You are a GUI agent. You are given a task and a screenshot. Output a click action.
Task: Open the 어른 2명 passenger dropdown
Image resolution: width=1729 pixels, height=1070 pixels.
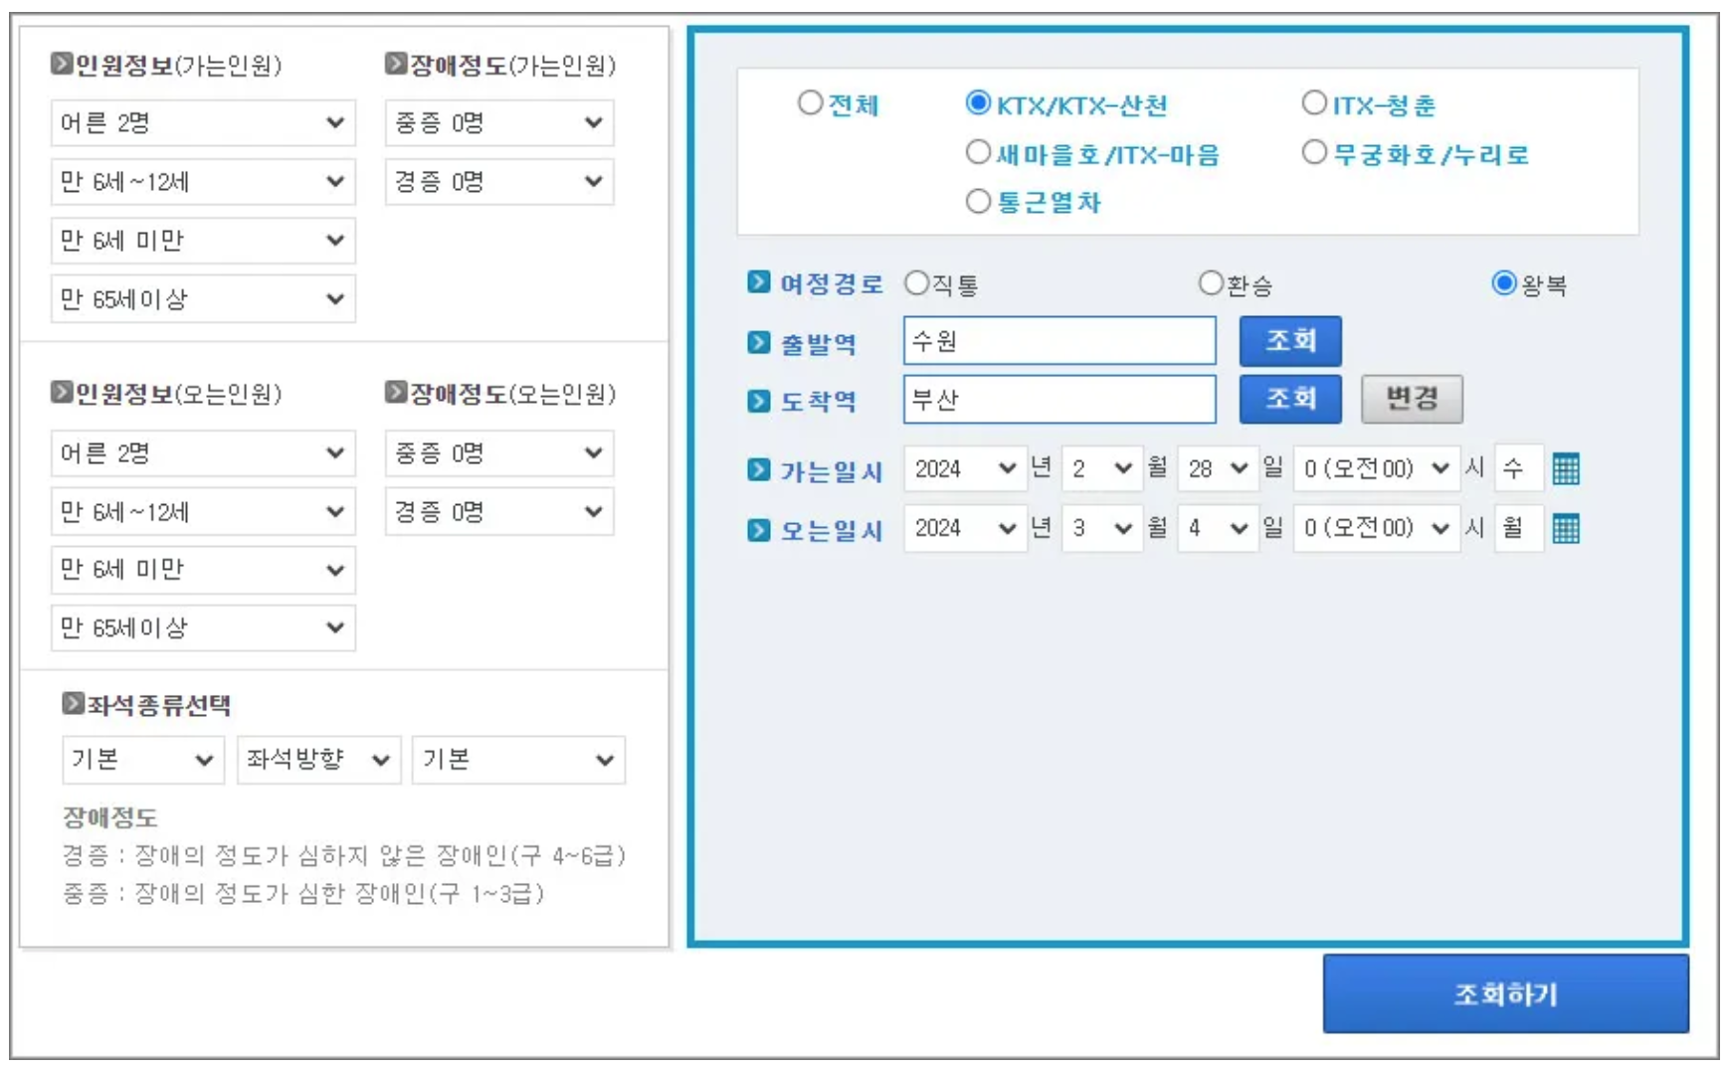click(202, 123)
